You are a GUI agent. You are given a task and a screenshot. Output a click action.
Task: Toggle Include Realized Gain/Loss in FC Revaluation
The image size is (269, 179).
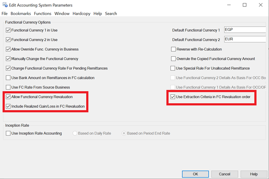click(x=8, y=106)
